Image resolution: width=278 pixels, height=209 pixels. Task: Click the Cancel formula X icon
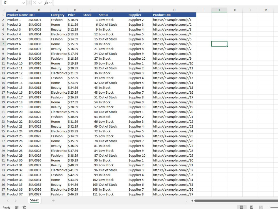[34, 3]
